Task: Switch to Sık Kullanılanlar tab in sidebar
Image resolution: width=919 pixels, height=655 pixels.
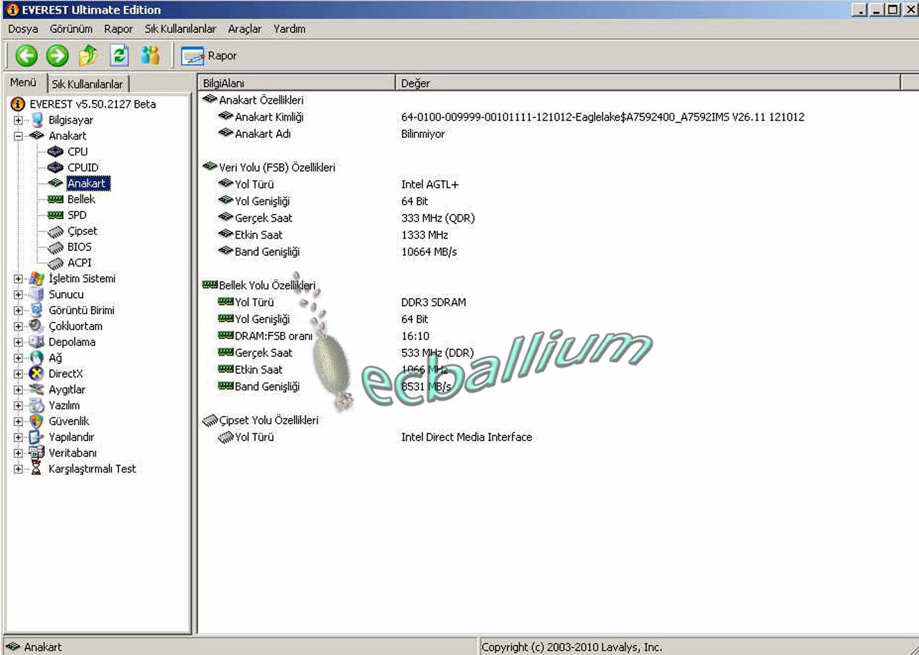Action: pyautogui.click(x=88, y=84)
